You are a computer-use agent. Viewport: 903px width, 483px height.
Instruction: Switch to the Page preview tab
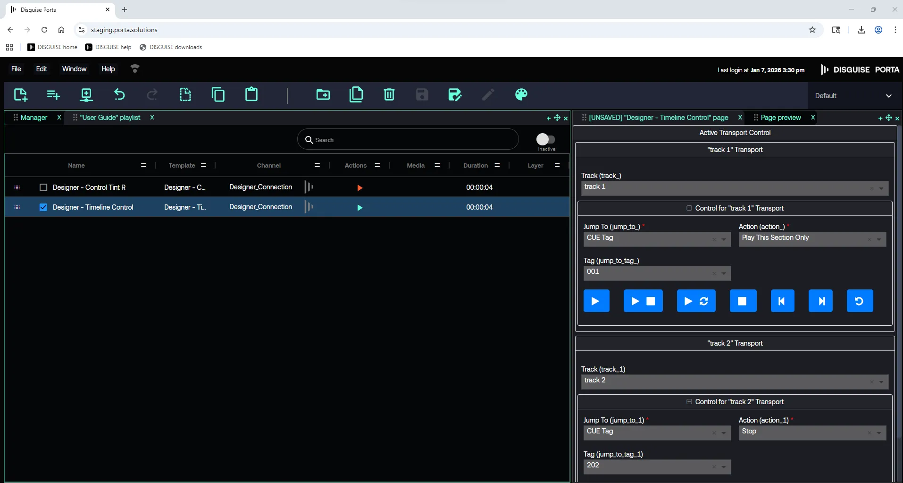tap(780, 118)
